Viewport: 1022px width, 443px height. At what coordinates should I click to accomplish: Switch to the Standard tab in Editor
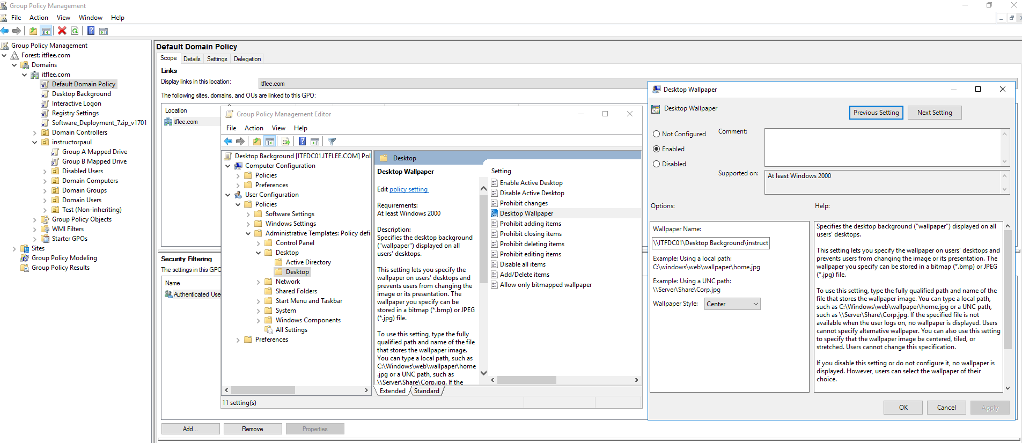pyautogui.click(x=427, y=391)
